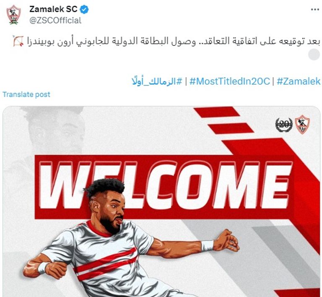Translate post link below the tweet
The width and height of the screenshot is (322, 297).
point(26,94)
